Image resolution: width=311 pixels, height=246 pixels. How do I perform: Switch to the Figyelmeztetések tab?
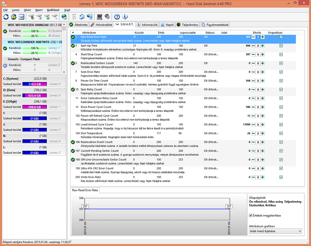[215, 25]
